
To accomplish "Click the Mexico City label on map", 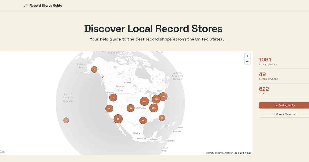I will click(142, 138).
